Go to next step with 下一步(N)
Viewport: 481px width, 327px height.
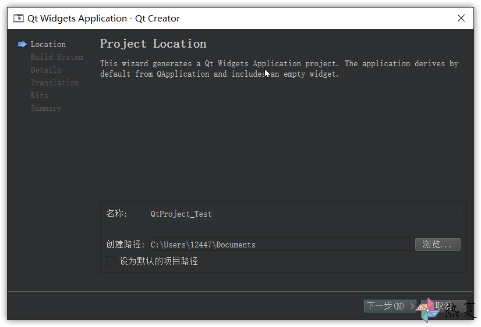(x=390, y=306)
